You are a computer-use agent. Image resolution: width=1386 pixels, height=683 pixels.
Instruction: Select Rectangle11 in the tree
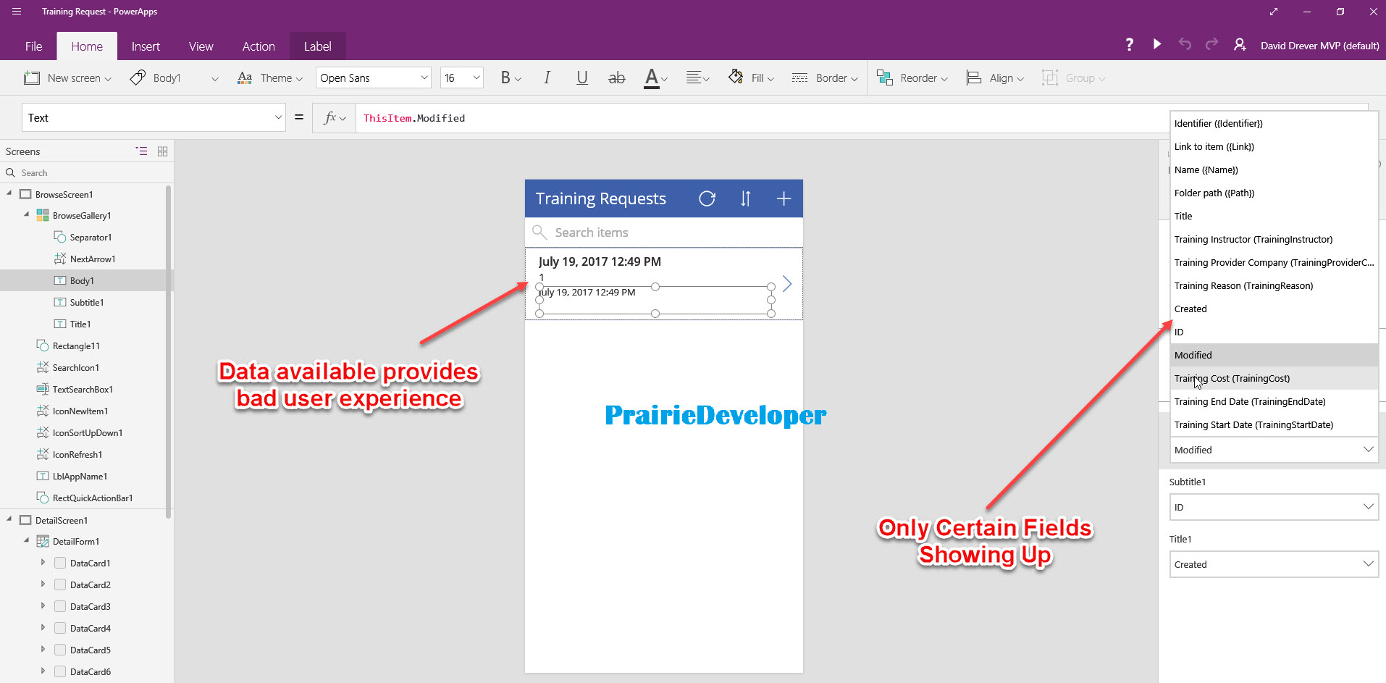click(76, 345)
